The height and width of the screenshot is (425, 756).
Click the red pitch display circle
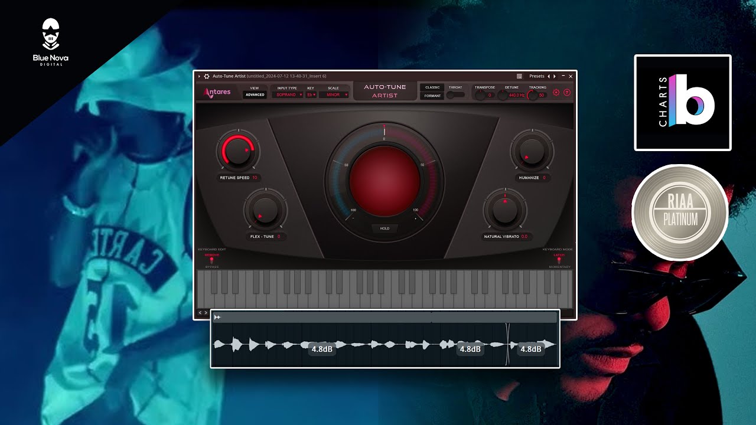[x=384, y=181]
